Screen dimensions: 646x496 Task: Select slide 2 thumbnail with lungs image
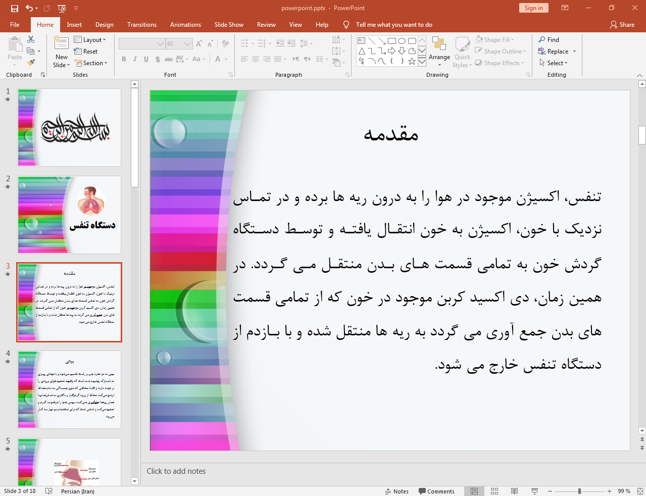69,215
